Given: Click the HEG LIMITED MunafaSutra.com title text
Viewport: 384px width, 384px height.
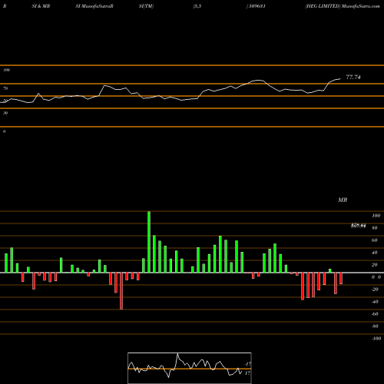Looking at the screenshot, I should point(343,6).
